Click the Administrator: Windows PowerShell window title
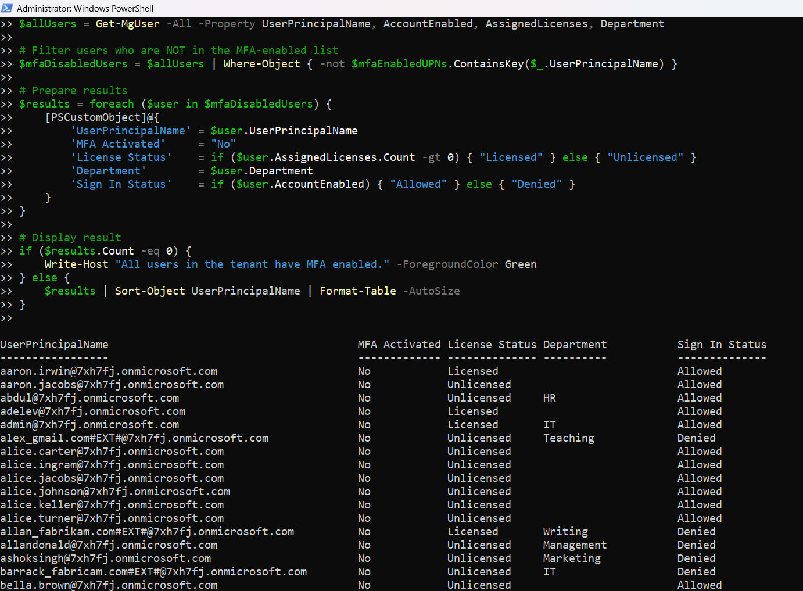 coord(85,8)
